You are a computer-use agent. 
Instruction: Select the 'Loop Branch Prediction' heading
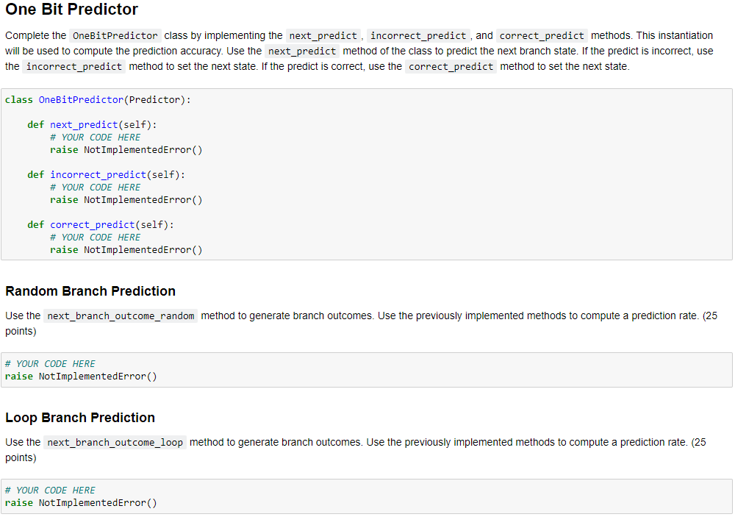pyautogui.click(x=80, y=418)
